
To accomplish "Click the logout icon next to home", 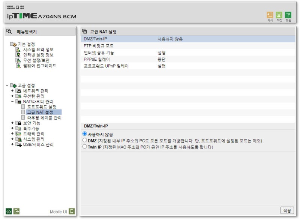I will pyautogui.click(x=16, y=211).
